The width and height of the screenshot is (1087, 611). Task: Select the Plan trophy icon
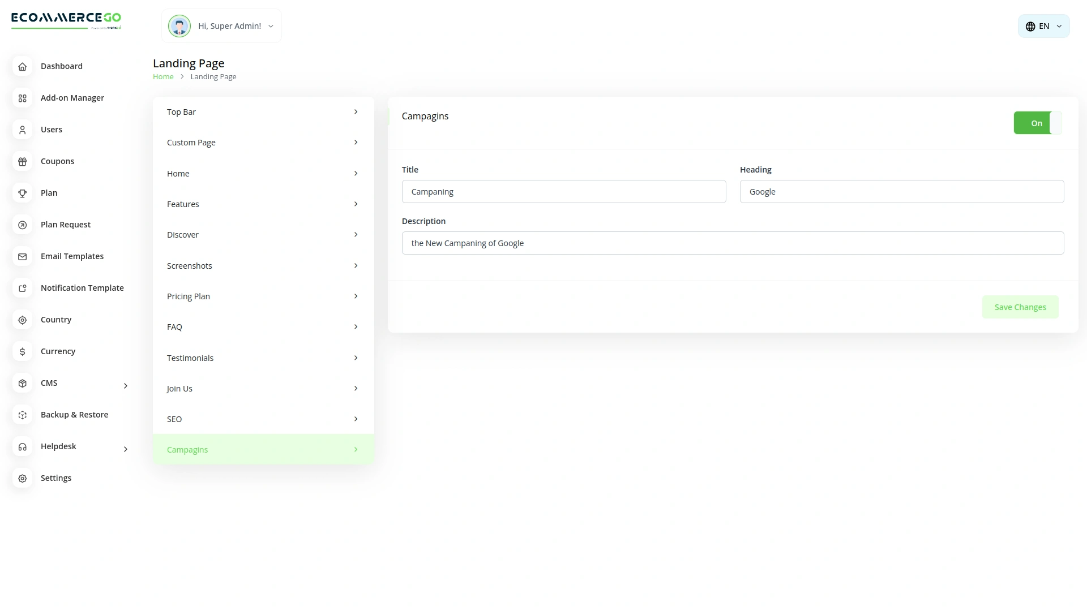coord(23,193)
